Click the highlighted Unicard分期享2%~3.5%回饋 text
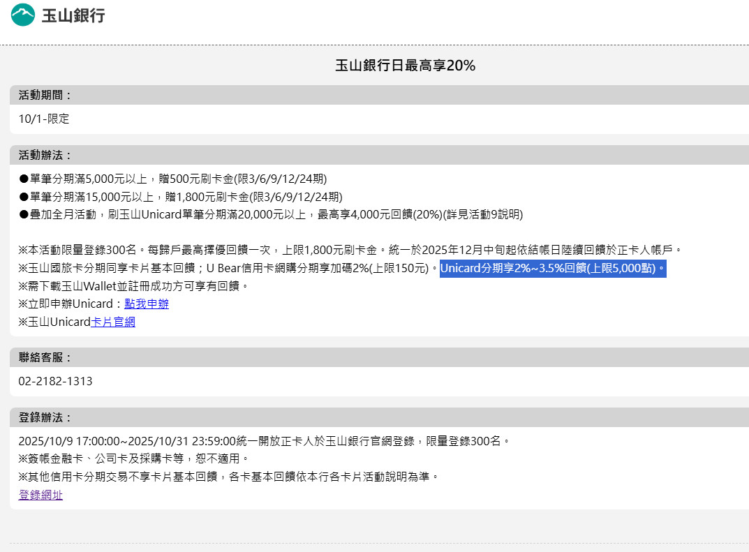Viewport: 749px width, 552px height. (552, 268)
